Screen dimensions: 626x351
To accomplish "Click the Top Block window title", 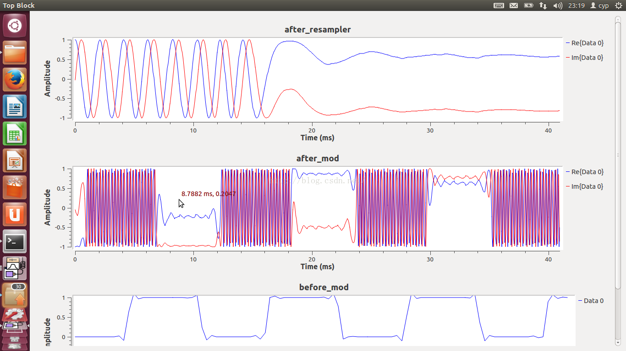I will (x=19, y=5).
